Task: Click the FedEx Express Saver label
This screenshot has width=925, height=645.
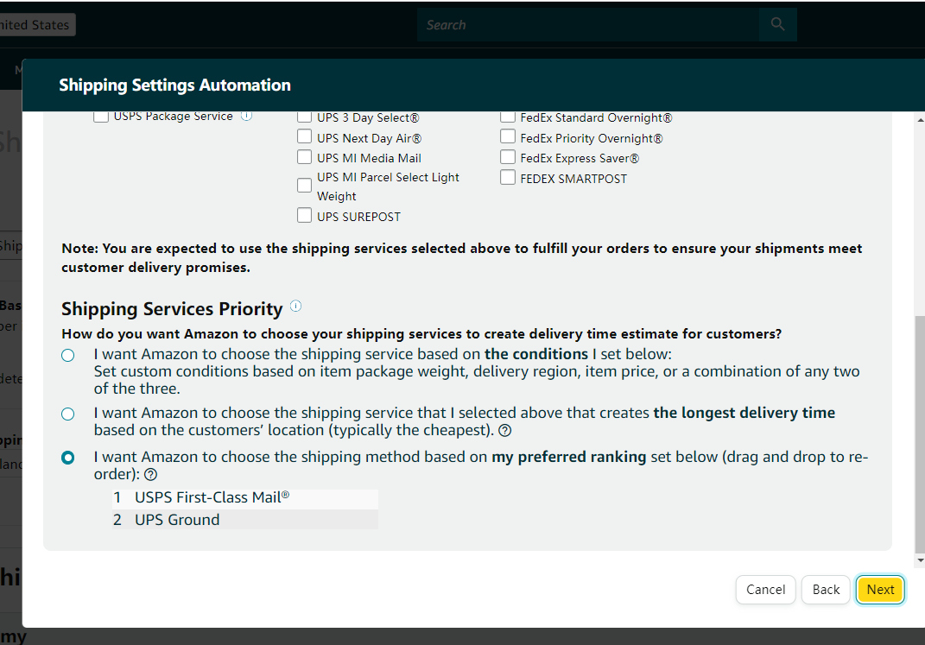Action: coord(580,158)
